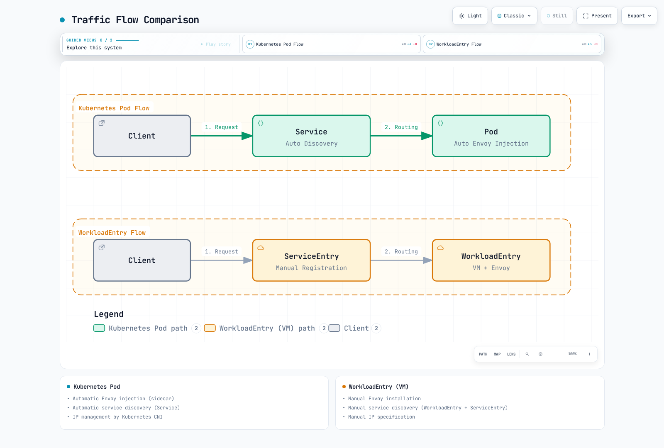Click the 100% zoom level readout
Image resolution: width=664 pixels, height=448 pixels.
pyautogui.click(x=572, y=354)
